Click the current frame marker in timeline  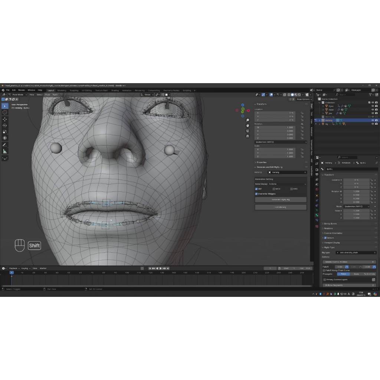(x=12, y=273)
